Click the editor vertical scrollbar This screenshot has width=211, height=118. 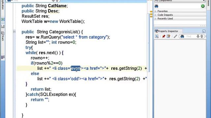point(148,43)
